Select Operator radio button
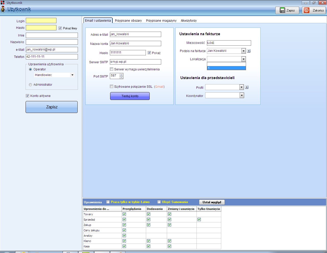 tap(31, 69)
